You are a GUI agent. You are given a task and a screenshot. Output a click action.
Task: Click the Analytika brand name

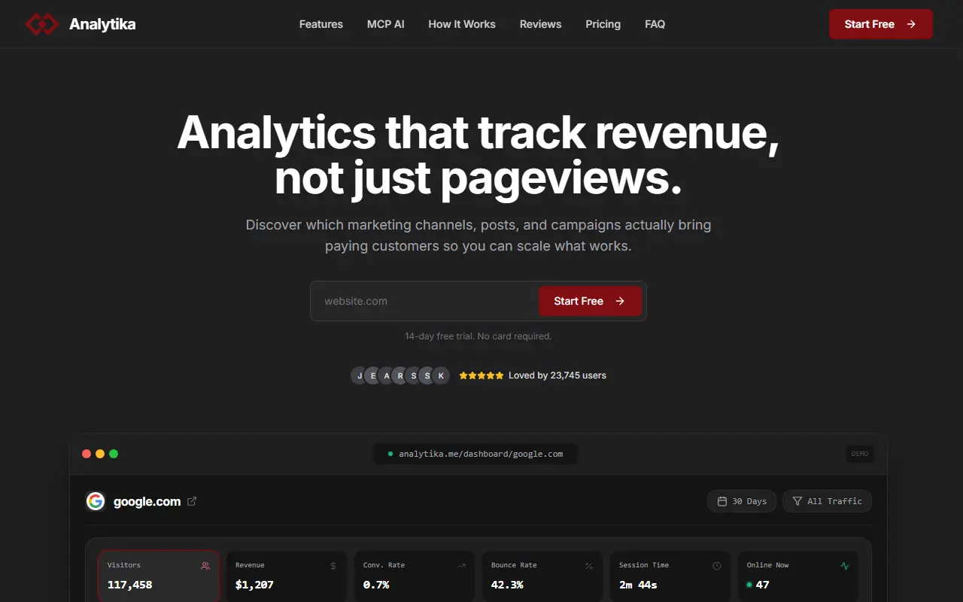click(x=102, y=24)
